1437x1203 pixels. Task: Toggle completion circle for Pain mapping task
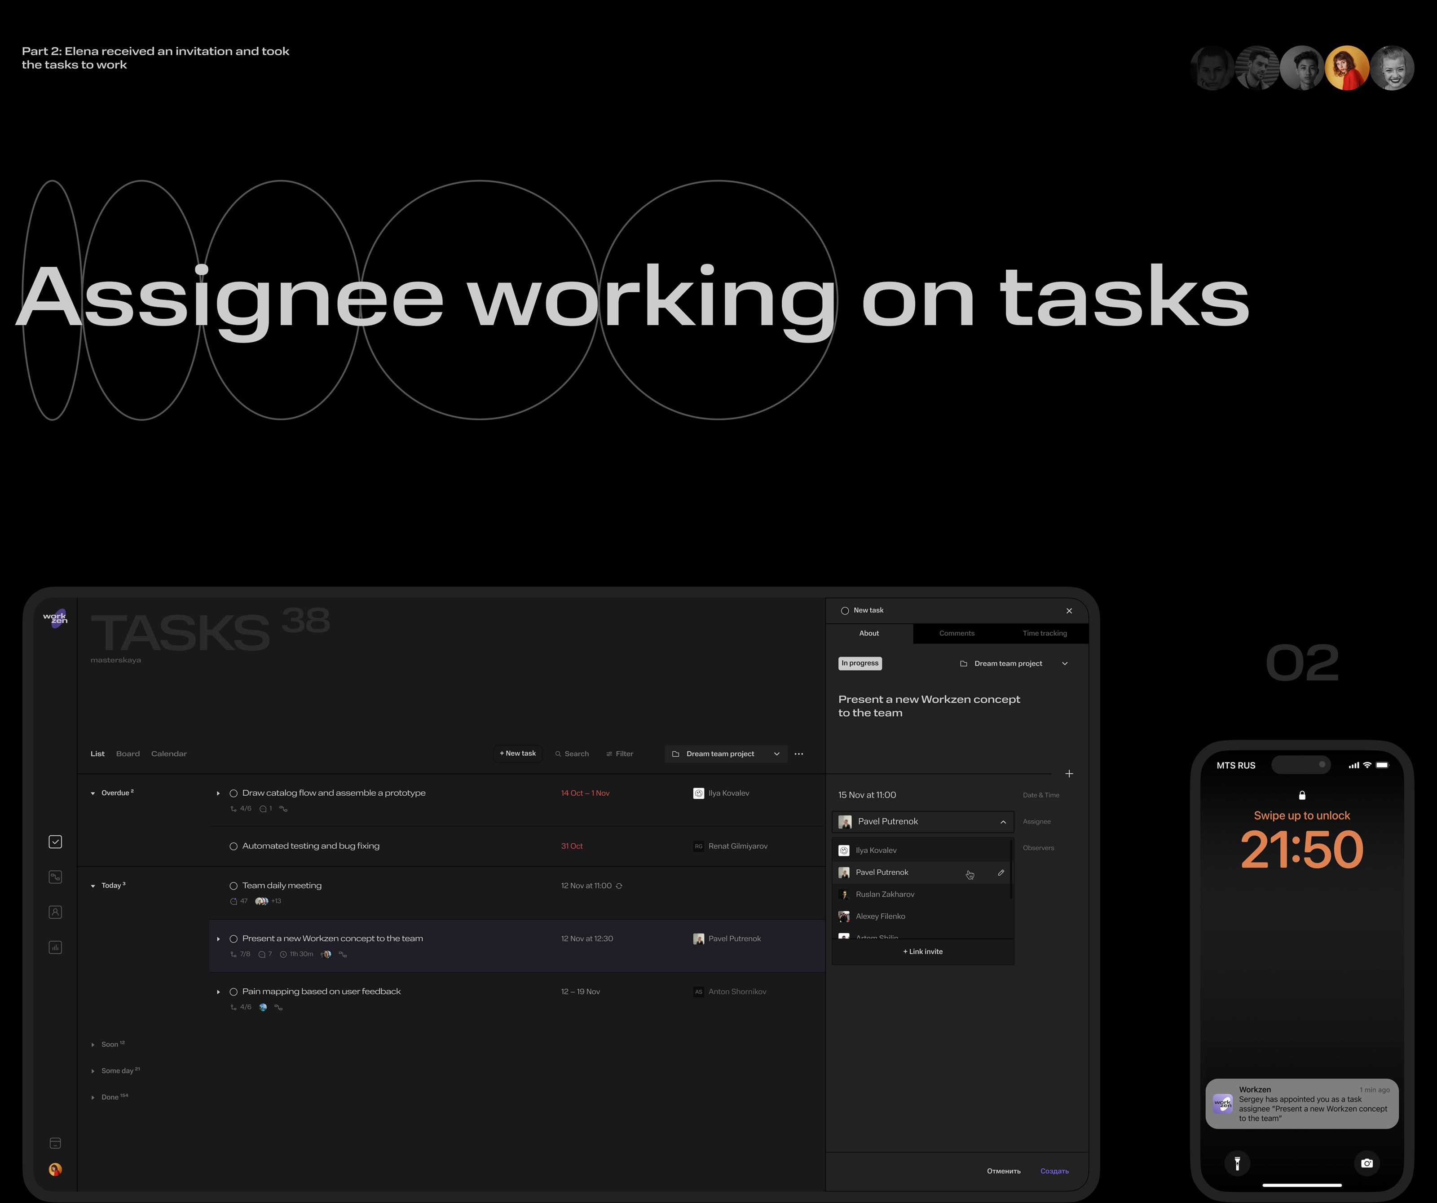click(234, 991)
